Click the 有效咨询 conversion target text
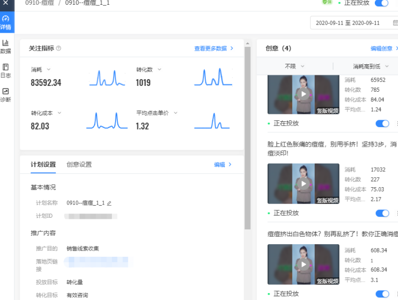 click(x=77, y=295)
